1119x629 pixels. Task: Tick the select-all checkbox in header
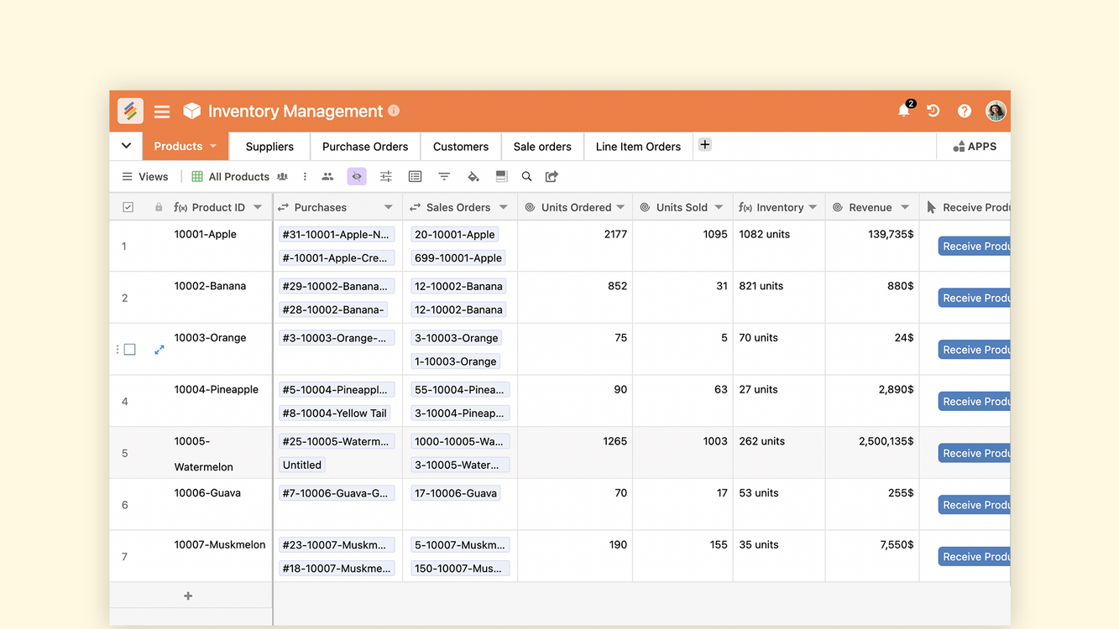(x=128, y=207)
